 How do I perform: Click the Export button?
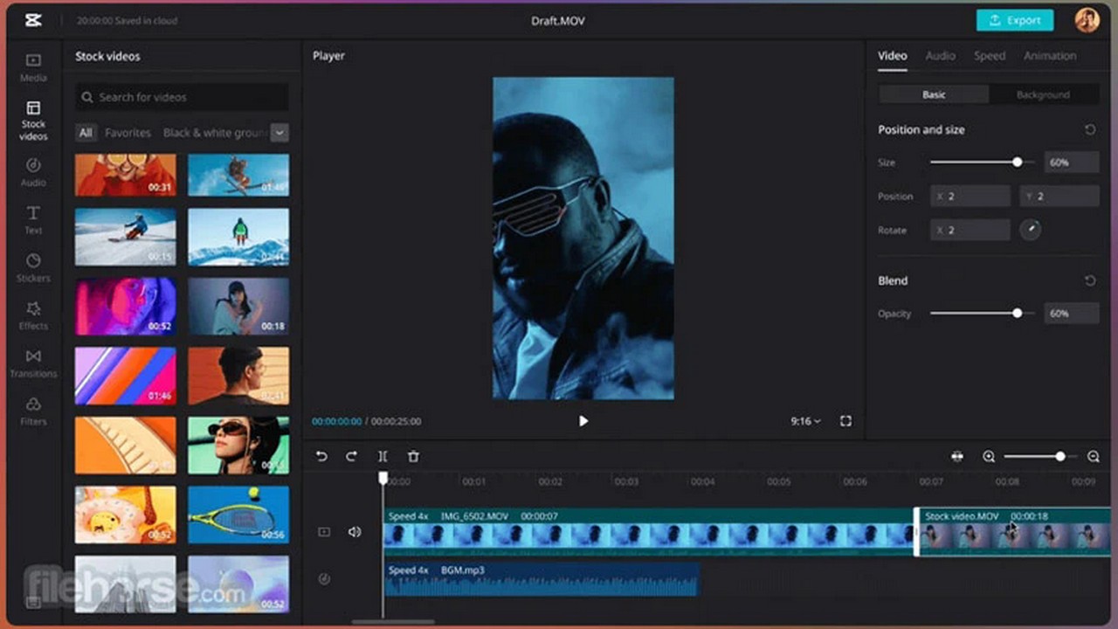point(1015,20)
